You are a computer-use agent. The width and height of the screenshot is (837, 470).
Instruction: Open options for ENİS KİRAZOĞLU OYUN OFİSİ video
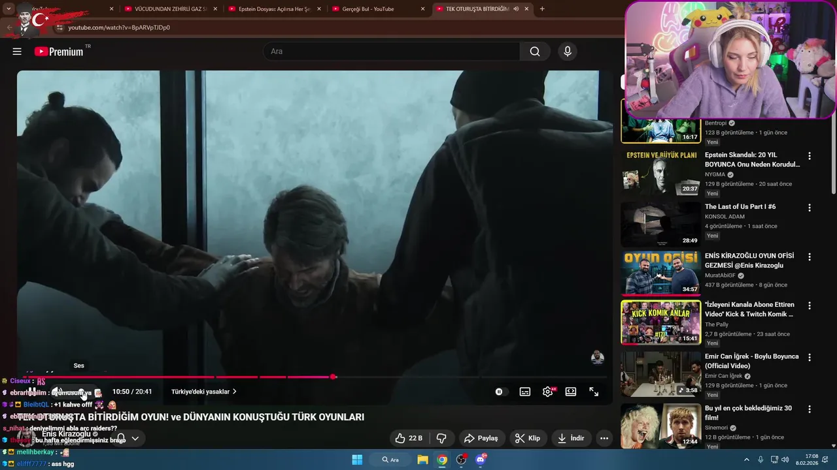coord(810,257)
